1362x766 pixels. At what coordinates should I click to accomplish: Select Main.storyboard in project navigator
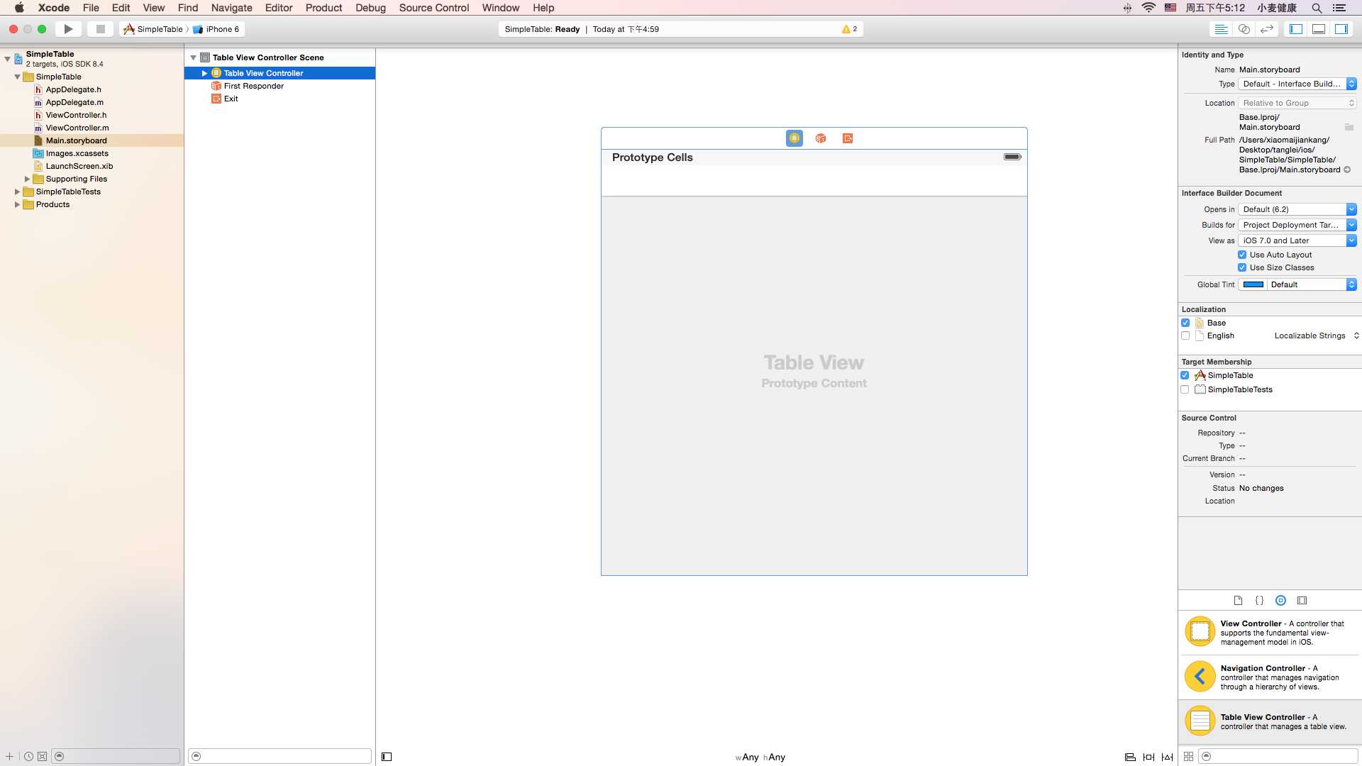tap(74, 139)
